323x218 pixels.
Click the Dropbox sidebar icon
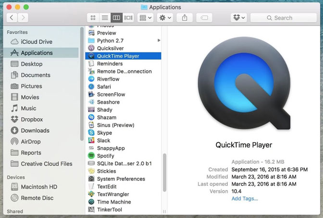coord(14,120)
